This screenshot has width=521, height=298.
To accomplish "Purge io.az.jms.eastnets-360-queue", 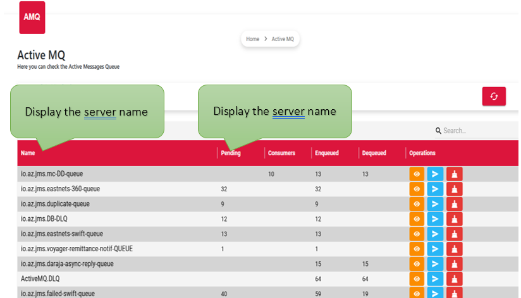I will [x=454, y=189].
